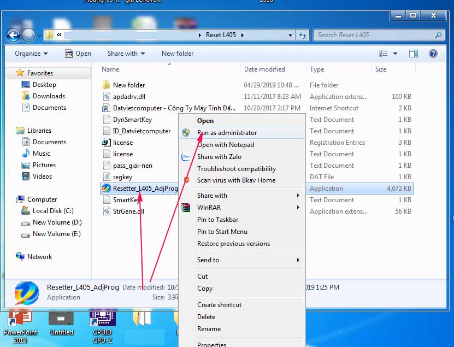Choose Pin to Taskbar

point(242,220)
